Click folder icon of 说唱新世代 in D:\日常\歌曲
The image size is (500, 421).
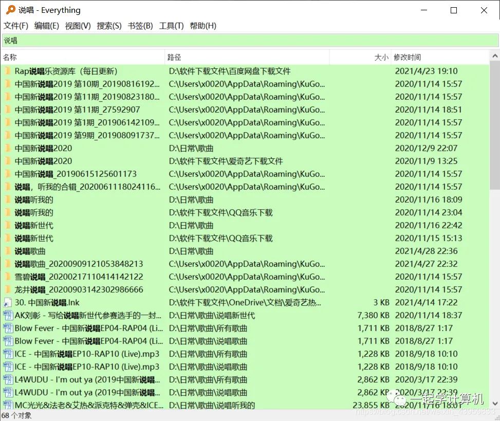[8, 226]
